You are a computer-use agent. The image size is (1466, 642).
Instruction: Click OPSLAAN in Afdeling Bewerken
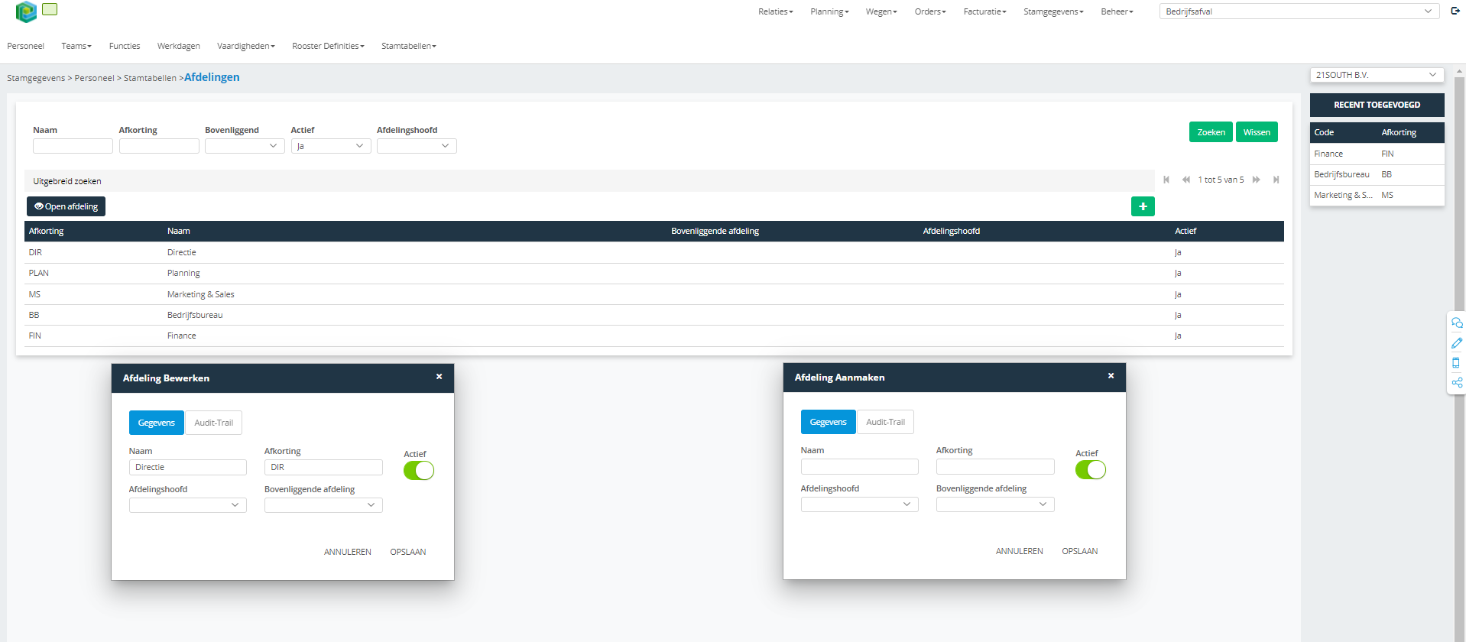408,552
